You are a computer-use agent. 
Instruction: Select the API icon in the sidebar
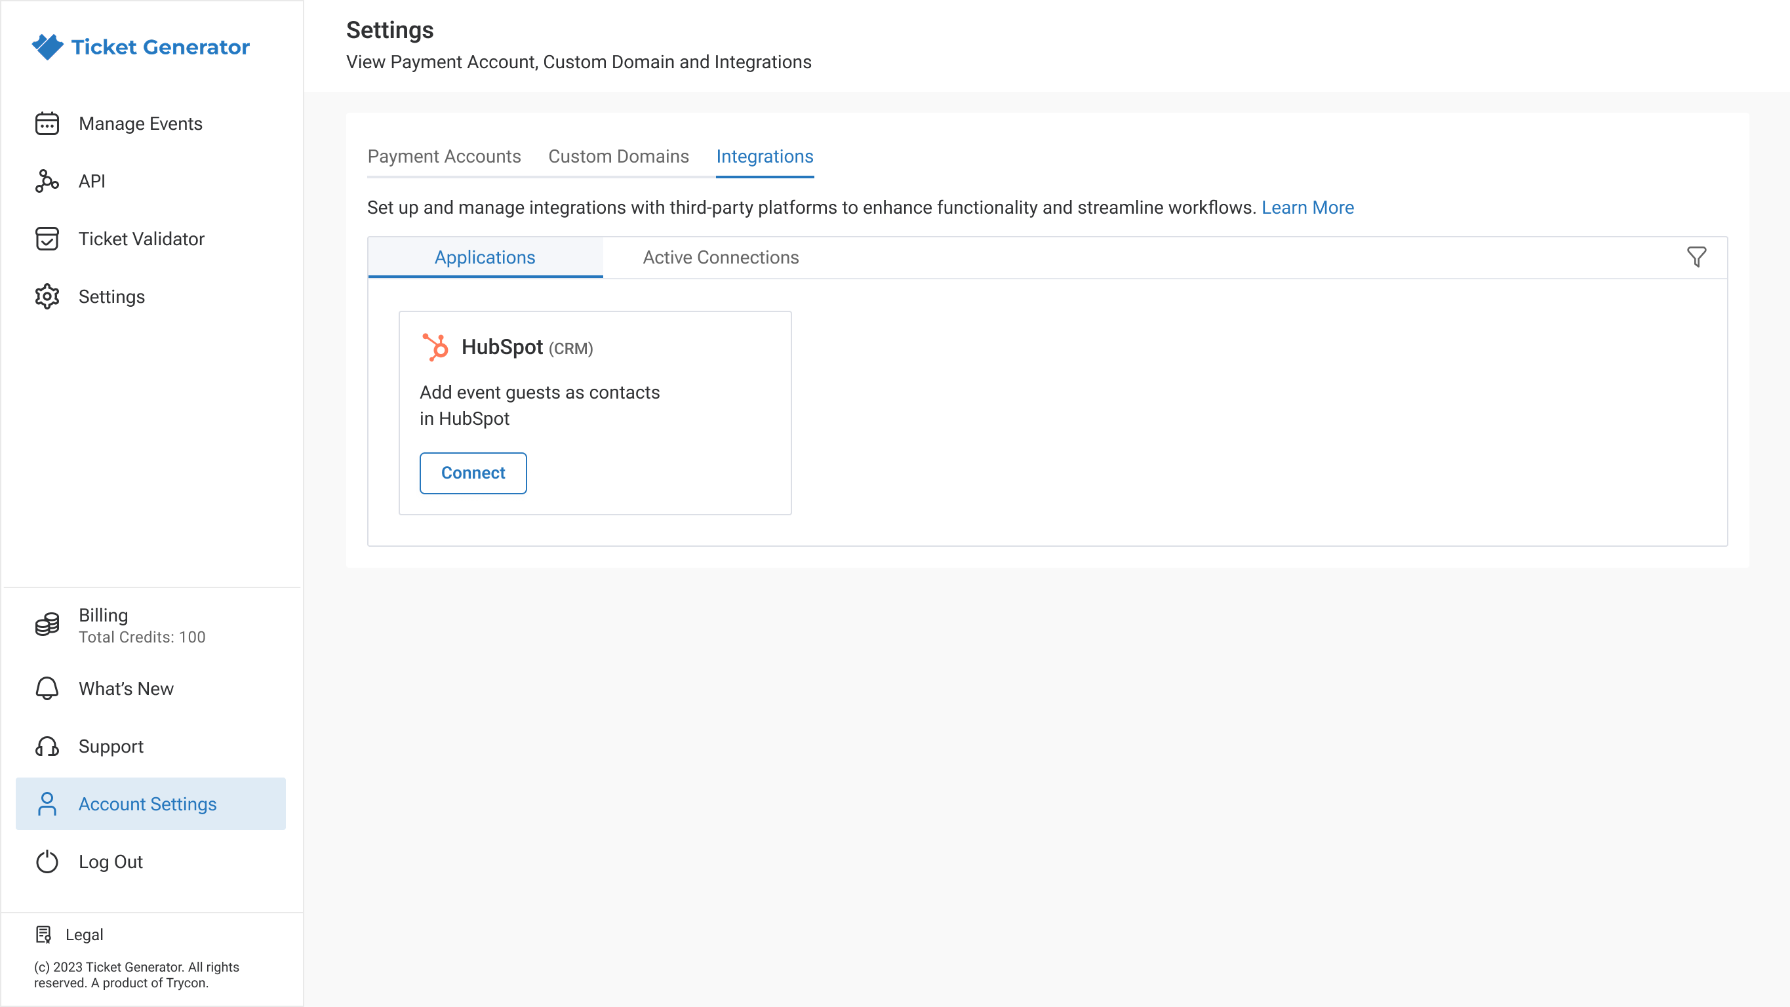click(46, 181)
